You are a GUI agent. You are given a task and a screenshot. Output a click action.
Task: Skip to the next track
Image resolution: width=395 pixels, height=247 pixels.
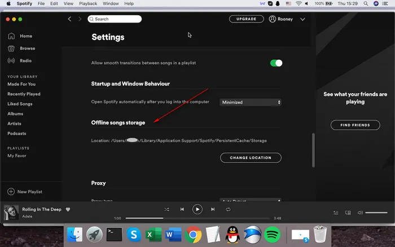[x=213, y=209]
